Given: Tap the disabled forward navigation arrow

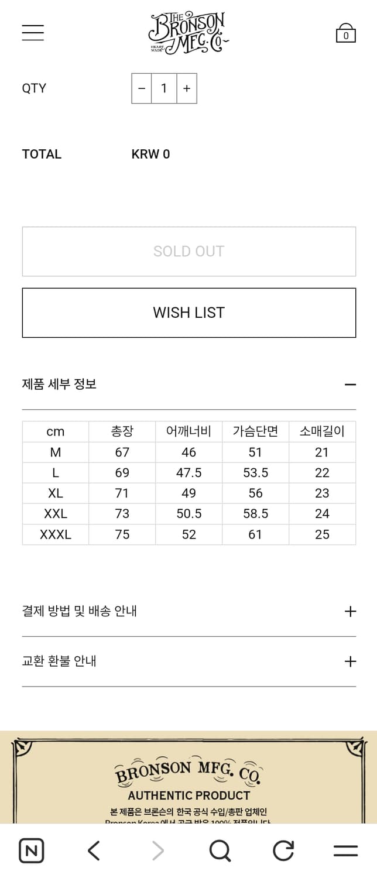Looking at the screenshot, I should [157, 850].
